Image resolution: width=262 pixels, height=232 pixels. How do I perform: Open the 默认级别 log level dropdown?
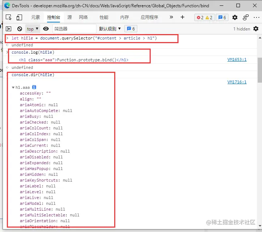110,29
